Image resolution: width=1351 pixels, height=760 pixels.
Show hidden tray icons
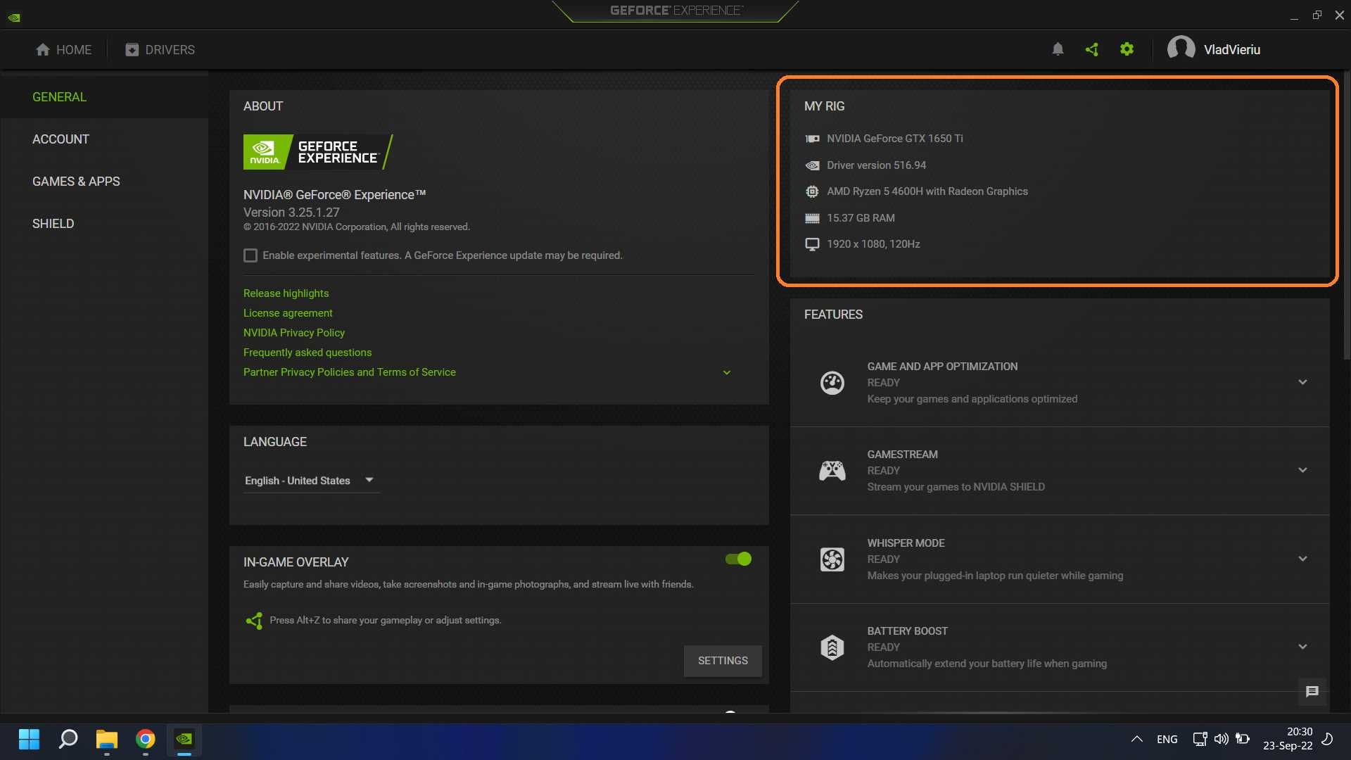coord(1136,739)
